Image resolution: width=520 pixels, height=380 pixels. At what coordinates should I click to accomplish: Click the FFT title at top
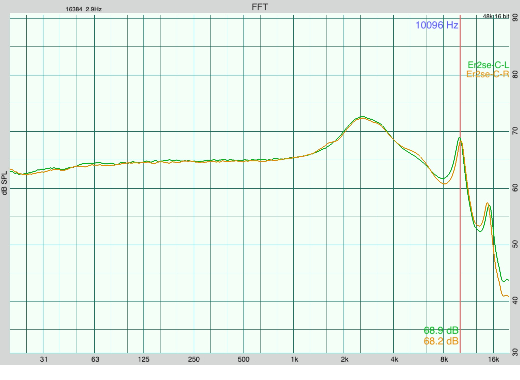coord(259,7)
